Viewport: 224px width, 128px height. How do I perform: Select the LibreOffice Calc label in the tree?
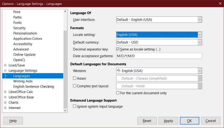click(21, 92)
